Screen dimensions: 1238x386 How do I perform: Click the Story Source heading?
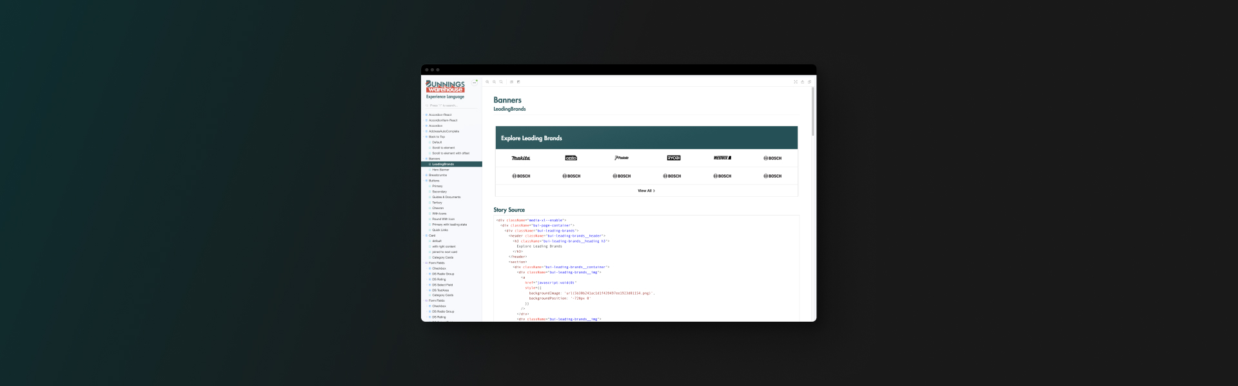coord(509,210)
